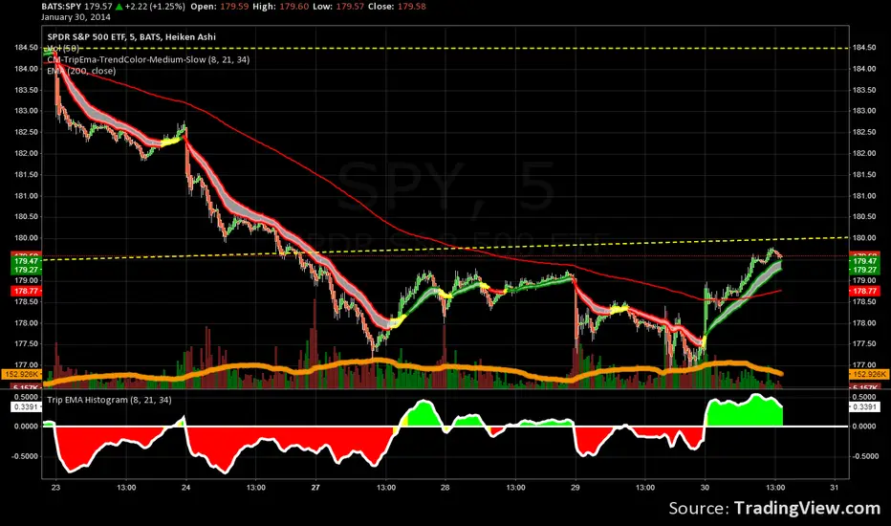Image resolution: width=891 pixels, height=526 pixels.
Task: Click the orange 152.926K volume tag on right
Action: click(x=869, y=374)
